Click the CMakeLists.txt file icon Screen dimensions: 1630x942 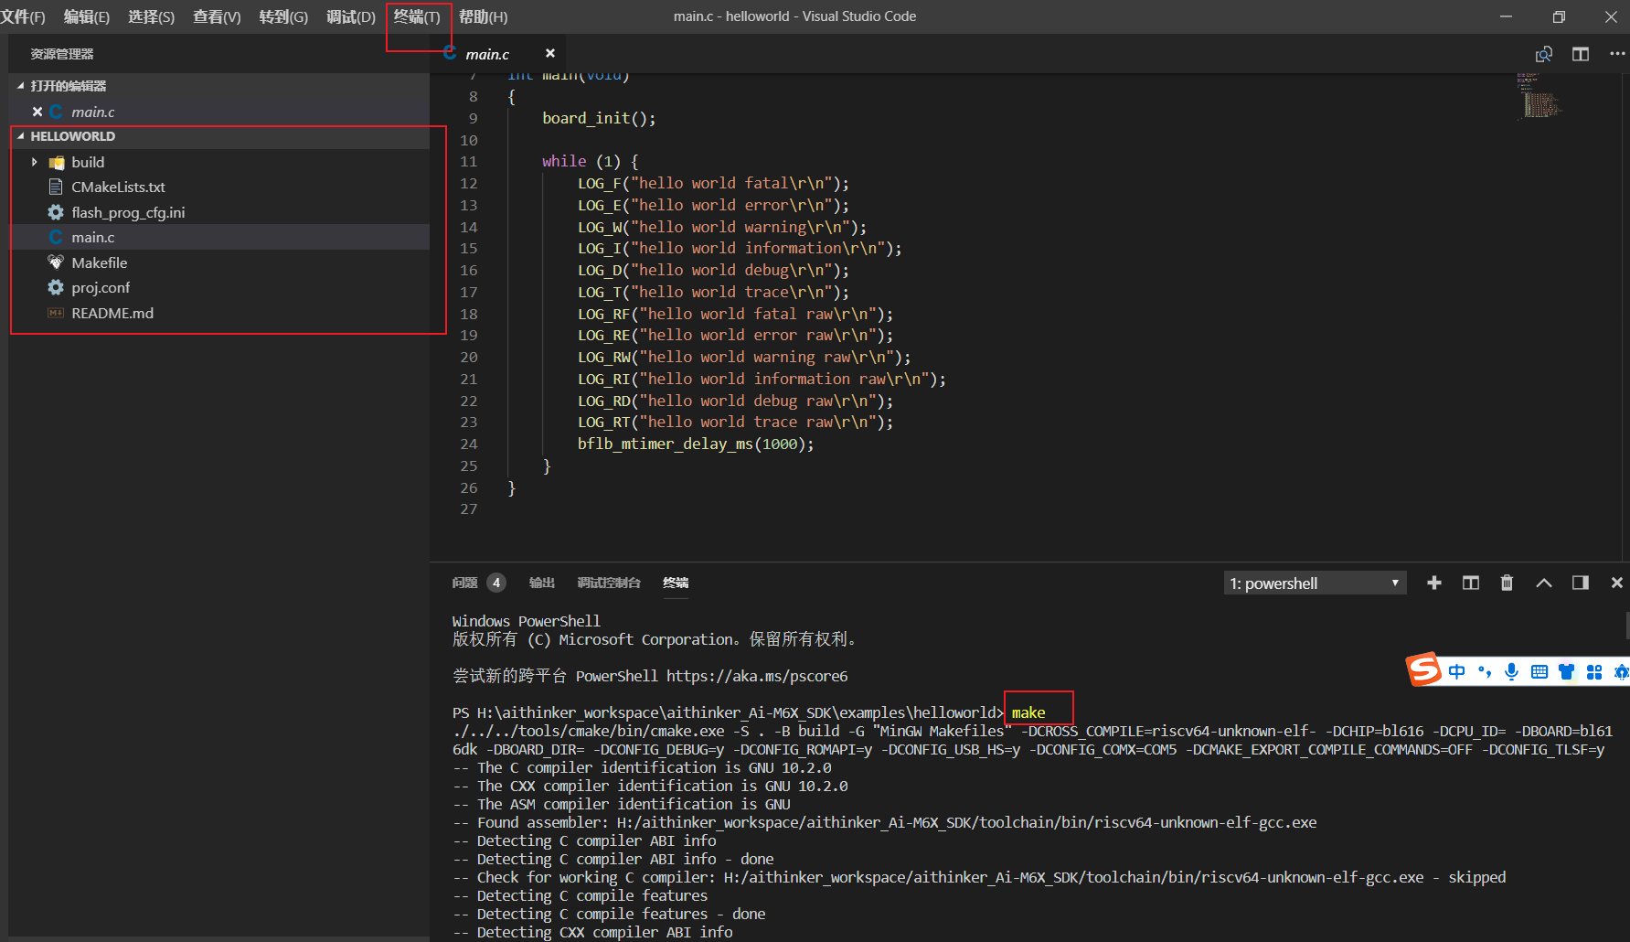56,187
